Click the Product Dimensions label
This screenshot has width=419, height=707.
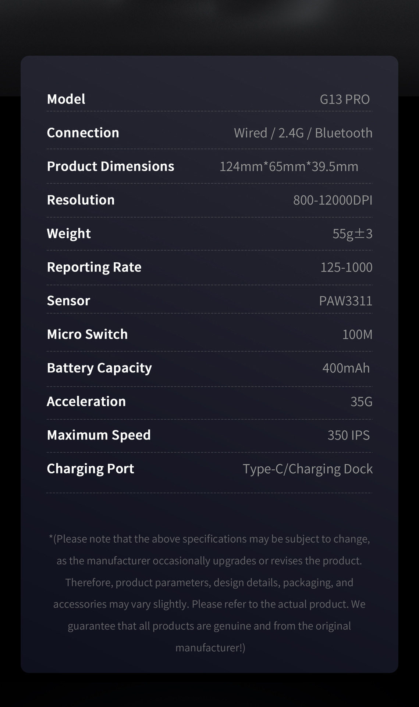point(110,166)
